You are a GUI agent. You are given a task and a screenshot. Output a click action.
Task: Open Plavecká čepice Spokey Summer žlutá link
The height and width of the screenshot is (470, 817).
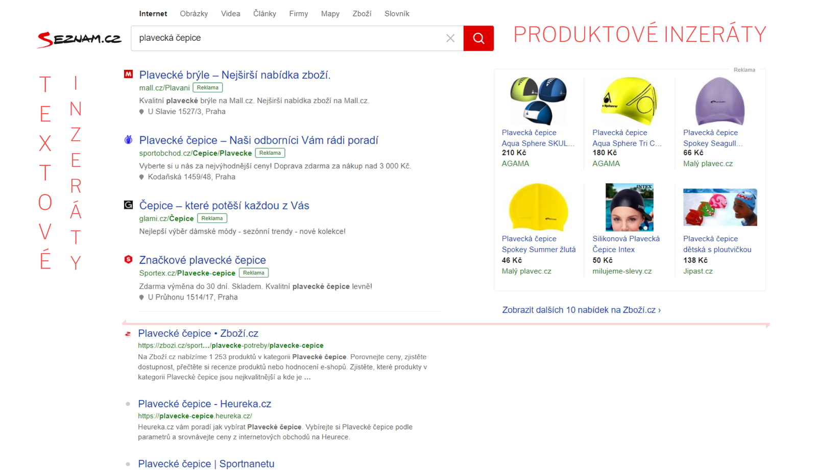tap(539, 244)
